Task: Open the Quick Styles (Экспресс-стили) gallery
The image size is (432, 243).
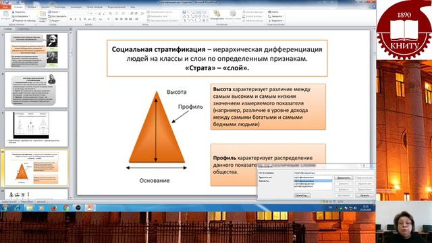Action: 233,14
